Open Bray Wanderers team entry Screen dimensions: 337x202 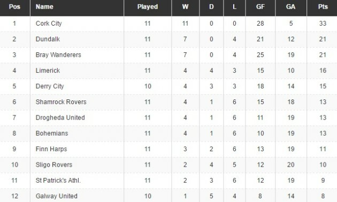pos(58,55)
